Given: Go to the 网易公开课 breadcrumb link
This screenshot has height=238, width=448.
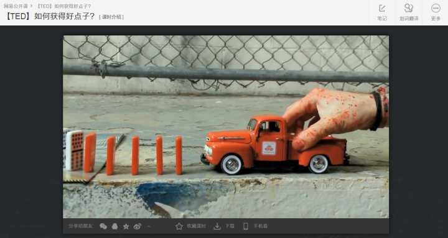Looking at the screenshot, I should pyautogui.click(x=16, y=6).
